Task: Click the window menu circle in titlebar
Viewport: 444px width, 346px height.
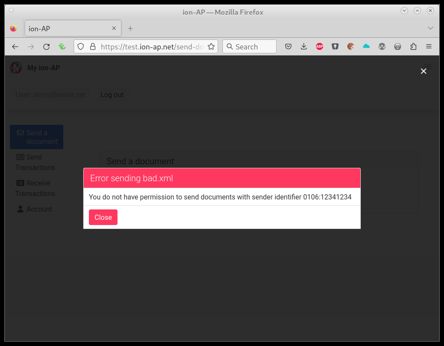Action: tap(11, 10)
